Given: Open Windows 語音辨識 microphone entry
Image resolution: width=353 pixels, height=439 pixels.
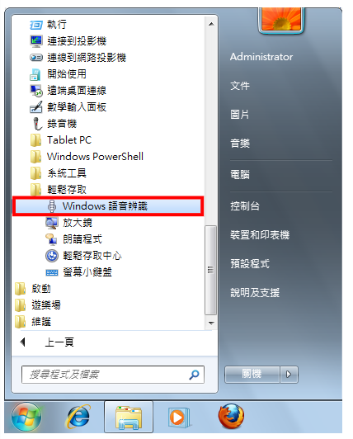Looking at the screenshot, I should click(108, 206).
